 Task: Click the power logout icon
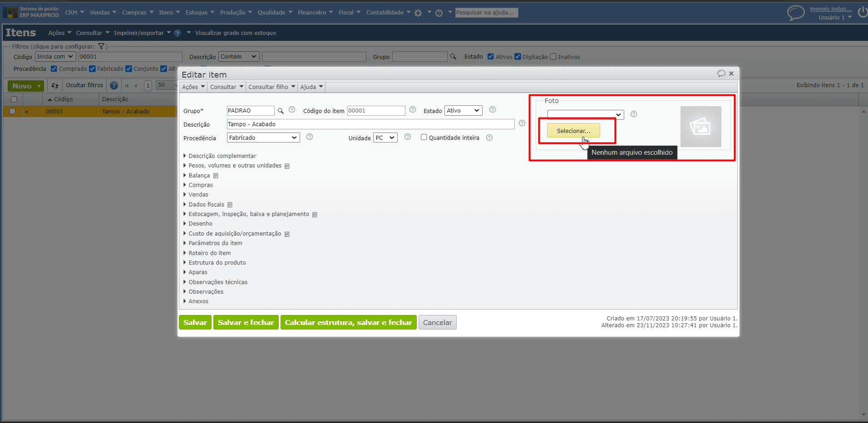(x=863, y=12)
